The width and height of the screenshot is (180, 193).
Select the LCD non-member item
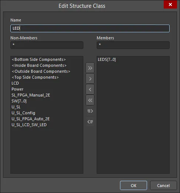coord(15,83)
